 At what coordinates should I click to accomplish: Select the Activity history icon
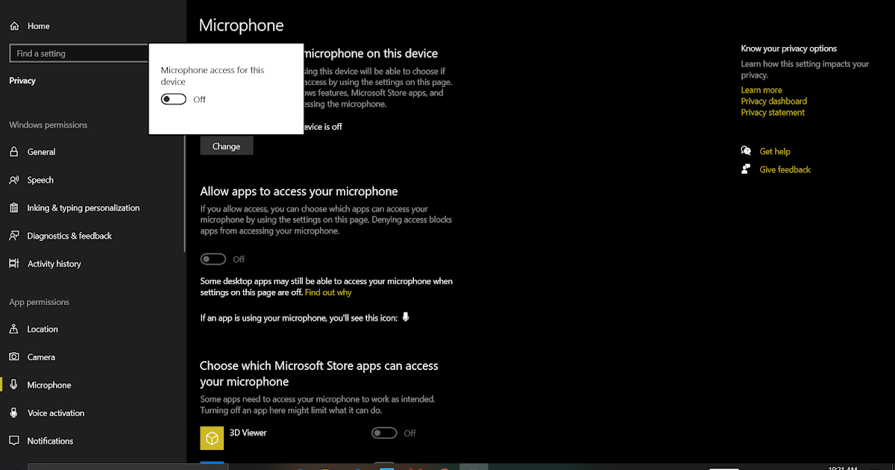pos(15,263)
